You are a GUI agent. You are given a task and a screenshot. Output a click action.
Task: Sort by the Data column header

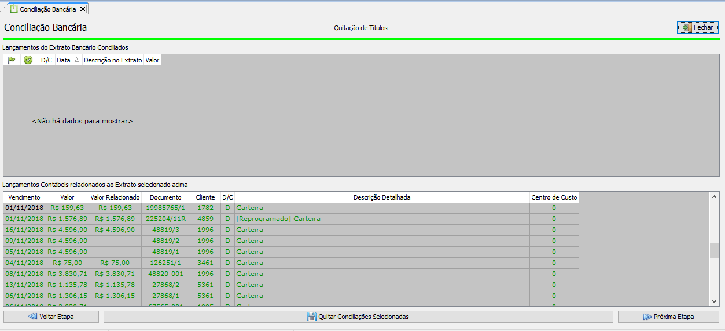pos(64,60)
